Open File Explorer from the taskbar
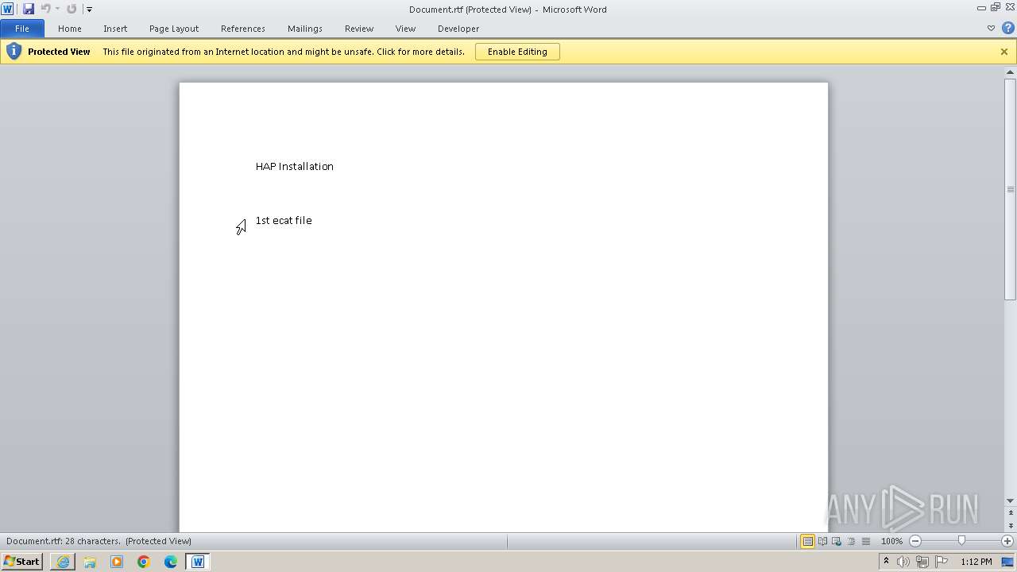This screenshot has width=1017, height=572. pos(90,562)
